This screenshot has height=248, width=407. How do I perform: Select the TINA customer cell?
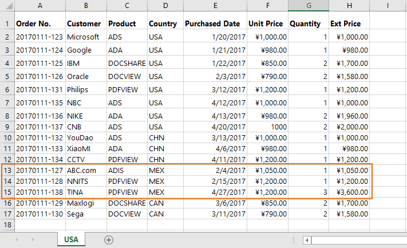86,192
